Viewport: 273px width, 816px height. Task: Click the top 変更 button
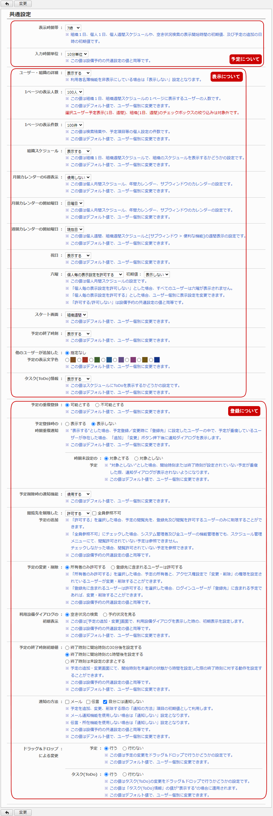23,4
